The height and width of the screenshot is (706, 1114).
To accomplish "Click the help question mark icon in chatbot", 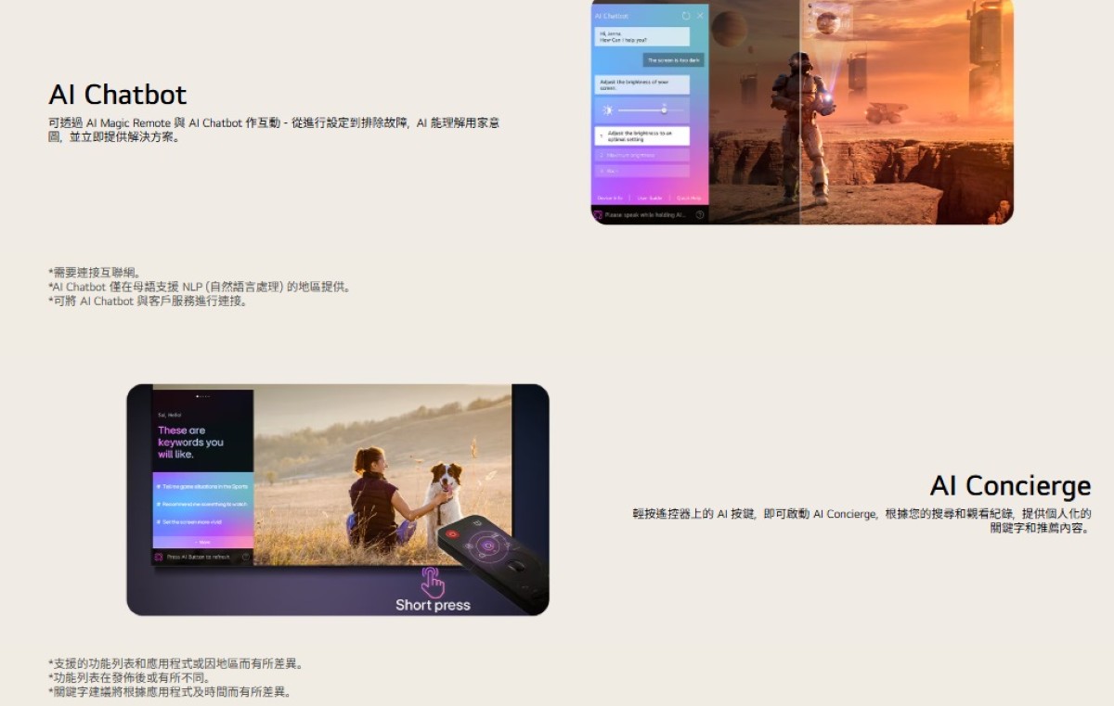I will pos(700,215).
